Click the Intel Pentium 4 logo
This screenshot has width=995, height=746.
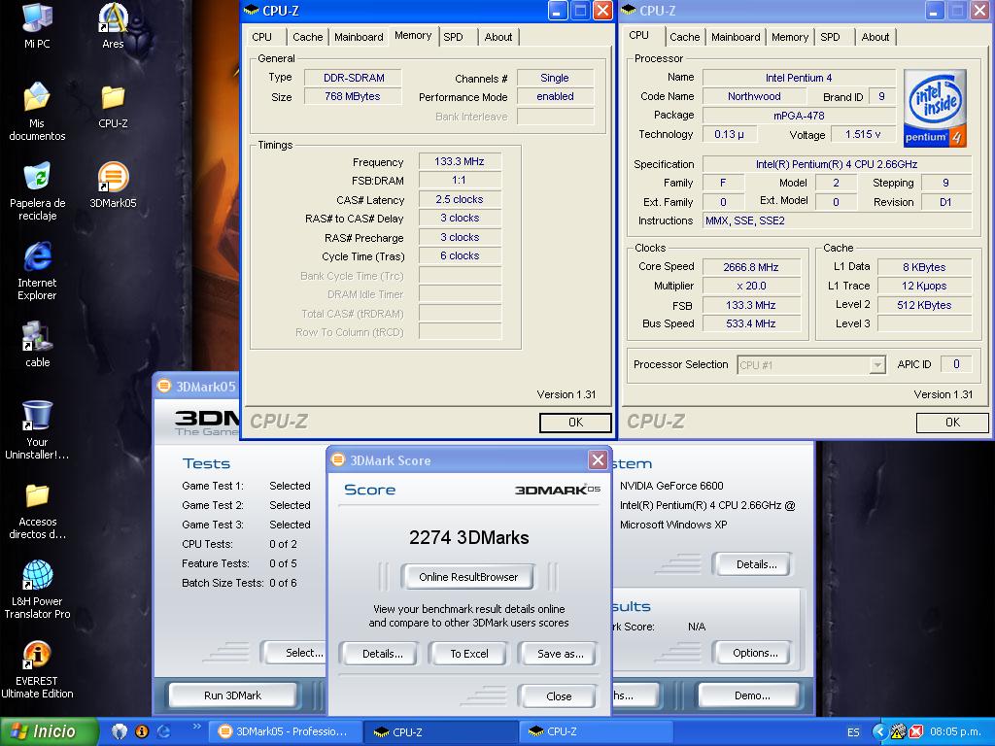pos(935,108)
